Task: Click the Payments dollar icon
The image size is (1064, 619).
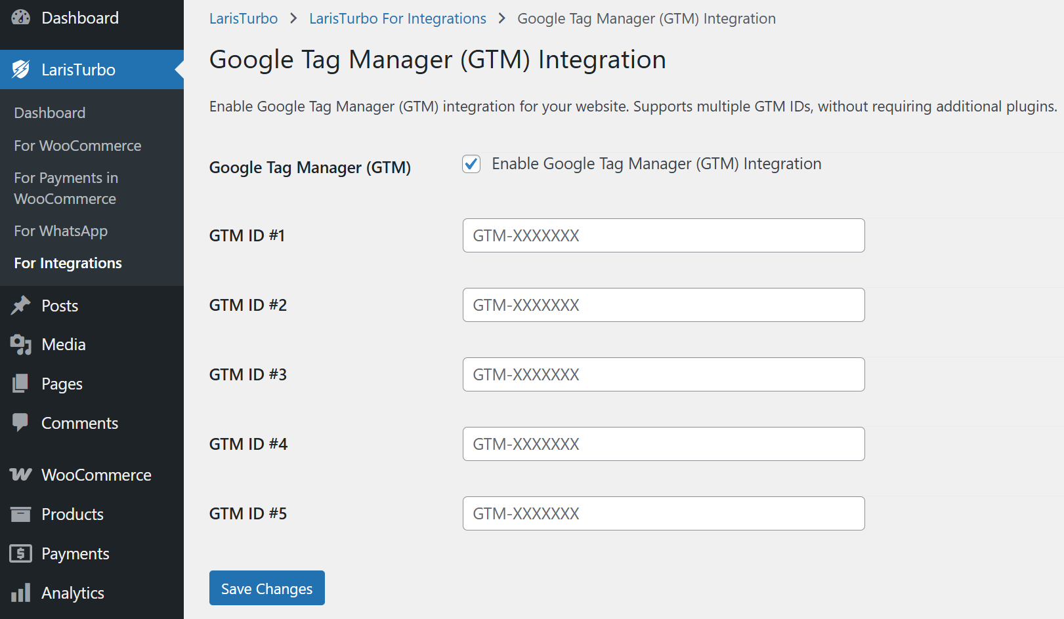Action: click(x=21, y=553)
